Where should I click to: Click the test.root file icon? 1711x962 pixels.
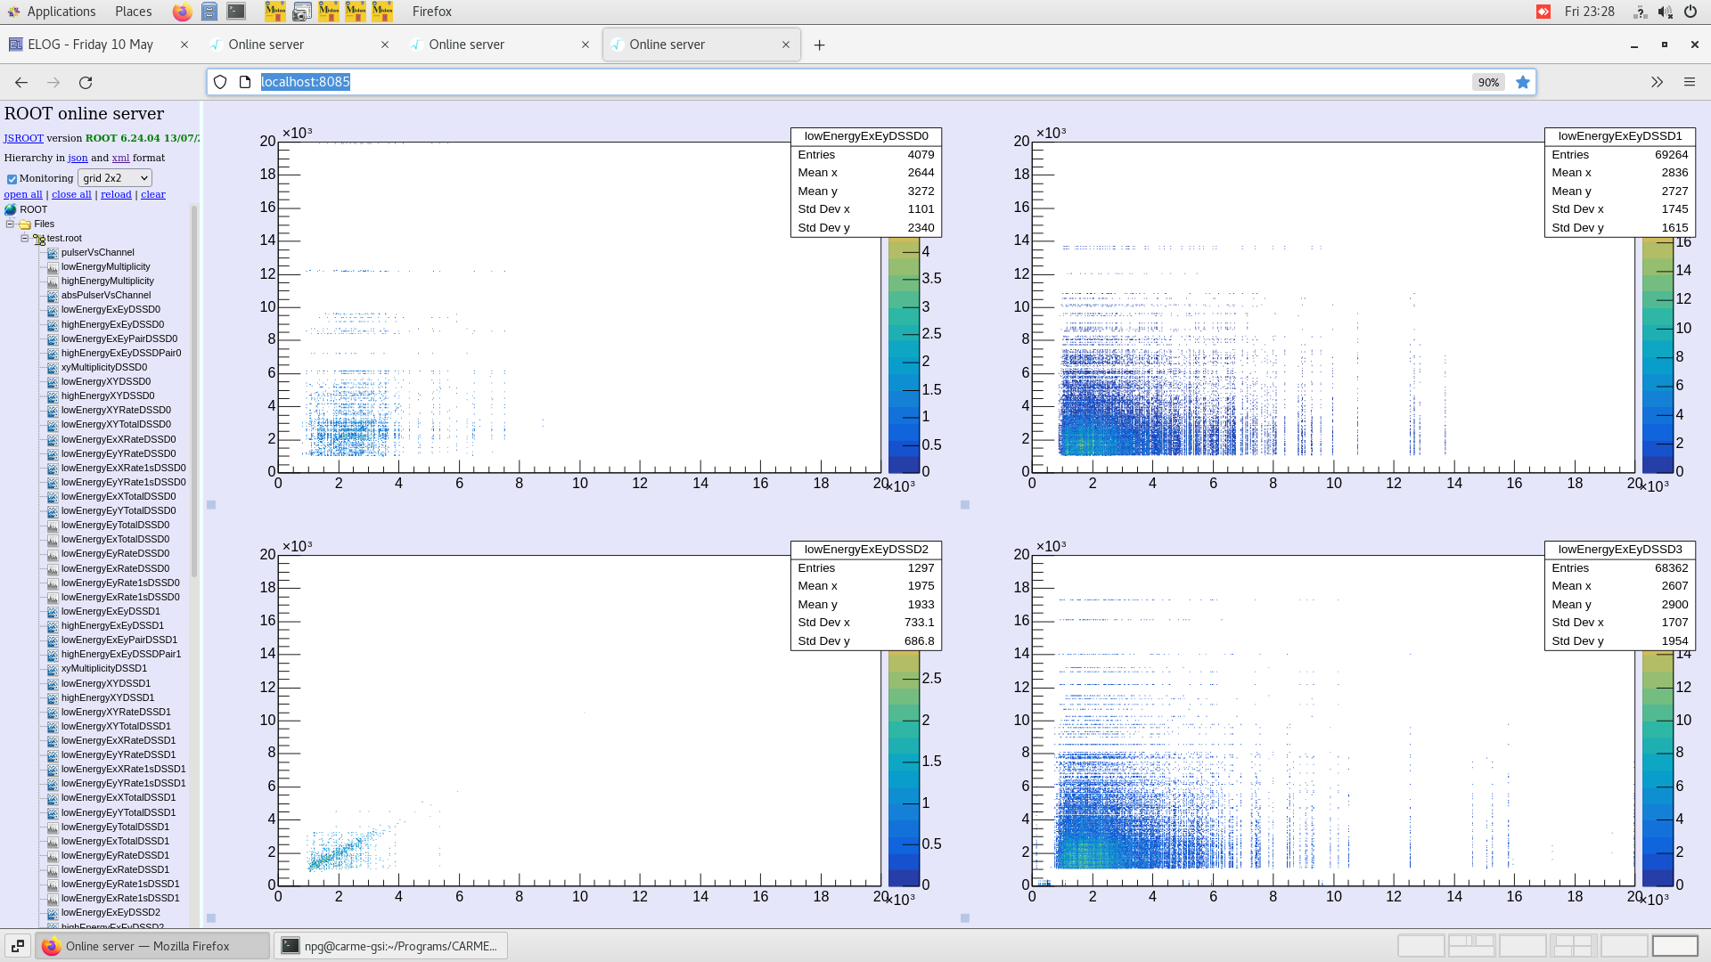[x=39, y=238]
